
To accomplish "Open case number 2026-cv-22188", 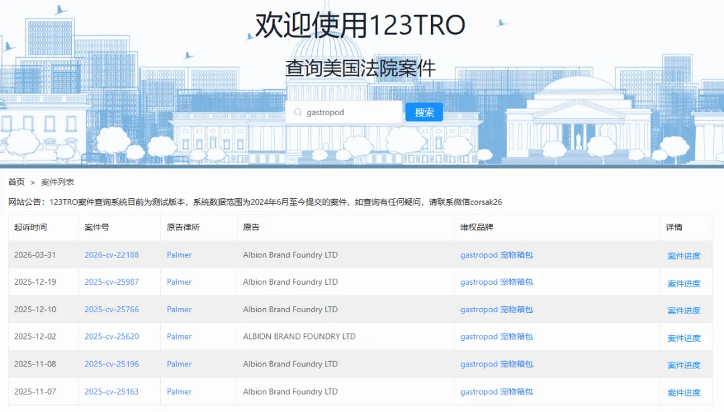I will point(111,255).
